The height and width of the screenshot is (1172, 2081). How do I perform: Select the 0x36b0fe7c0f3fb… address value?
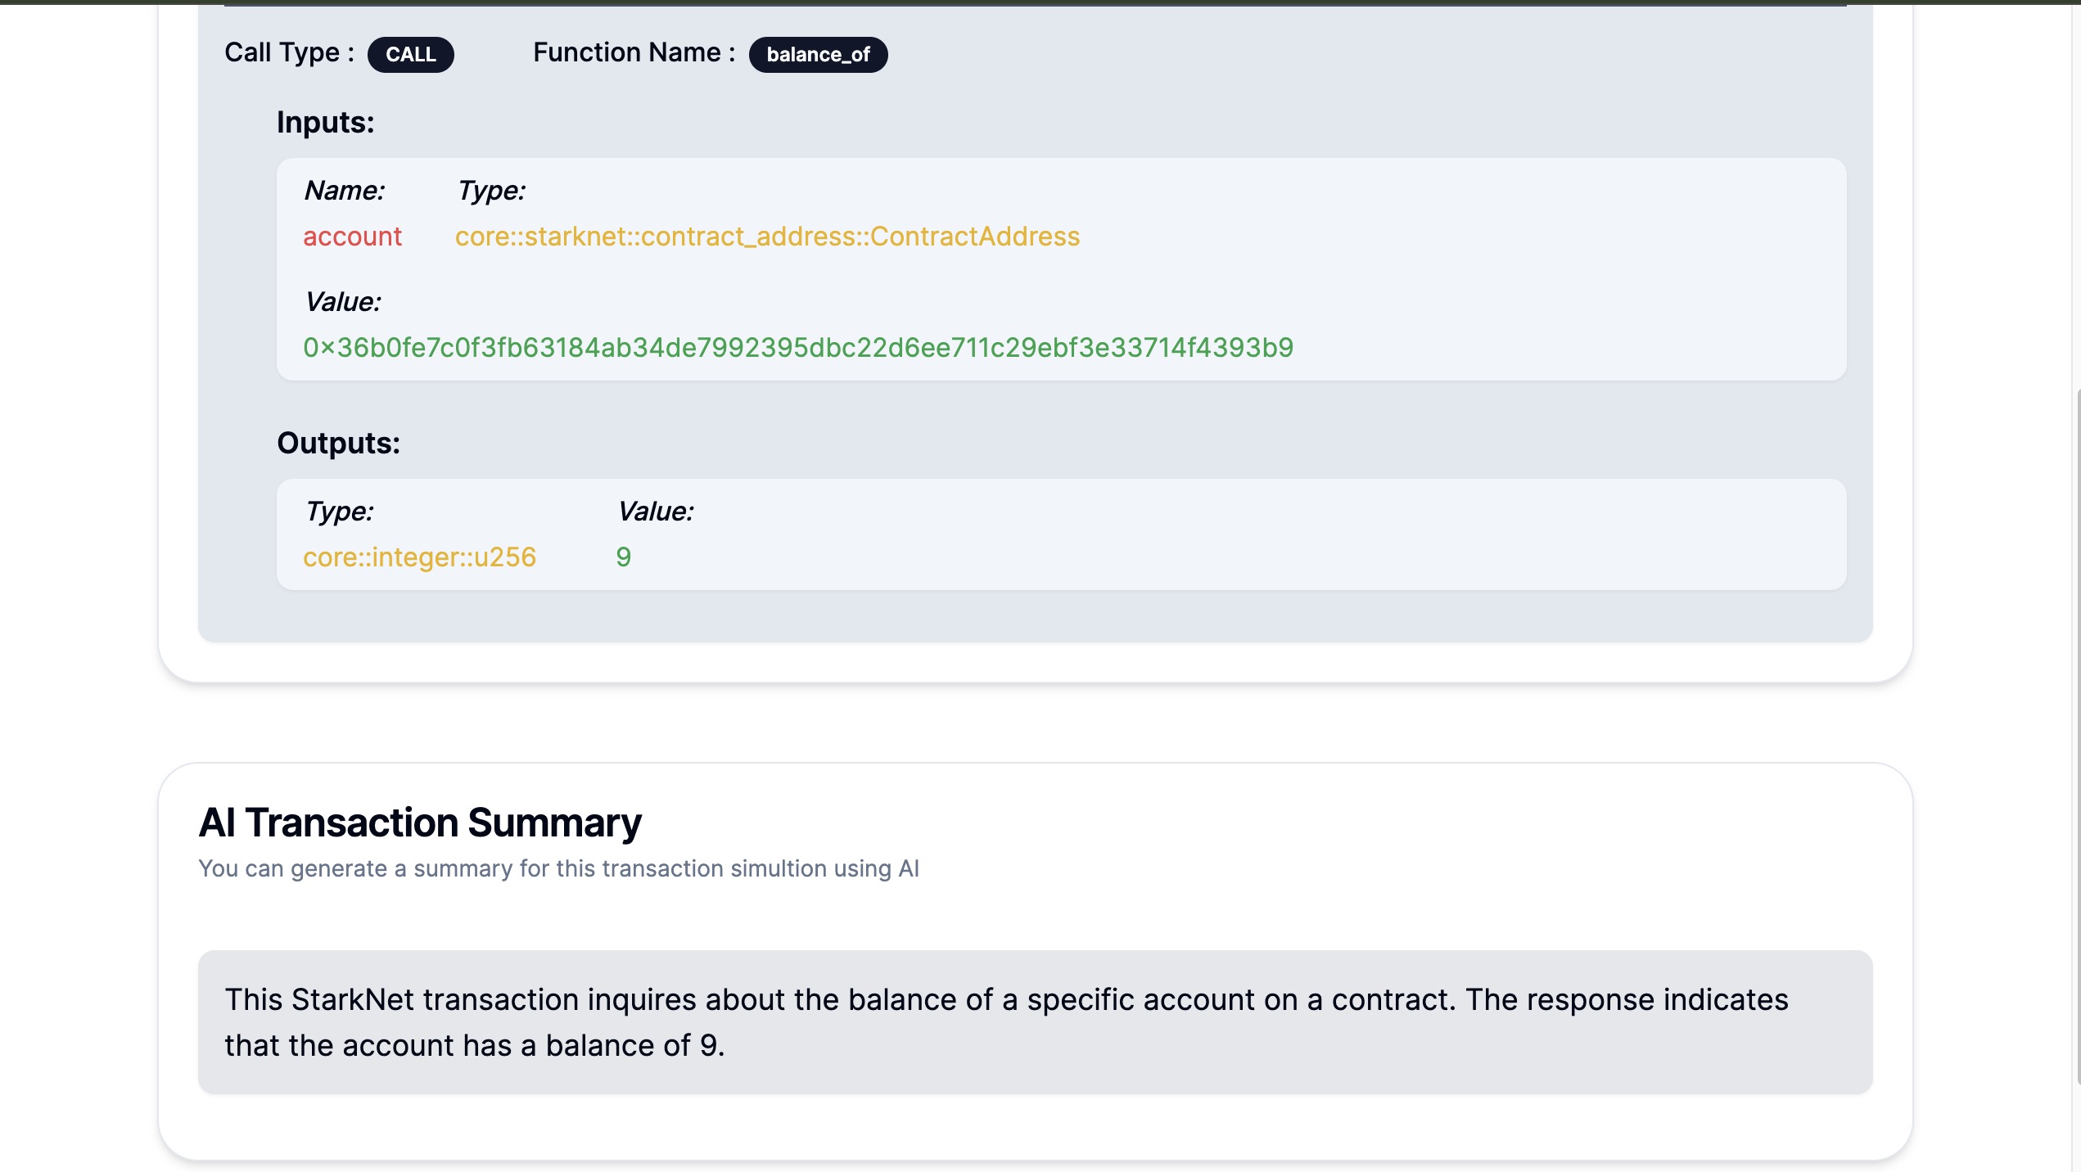pos(798,348)
